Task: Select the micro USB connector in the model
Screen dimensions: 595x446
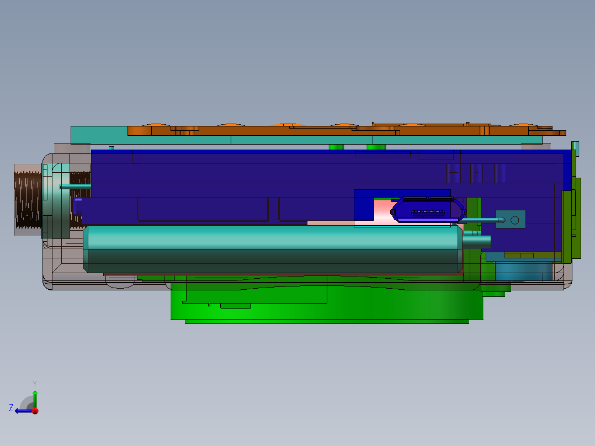Action: pos(428,210)
